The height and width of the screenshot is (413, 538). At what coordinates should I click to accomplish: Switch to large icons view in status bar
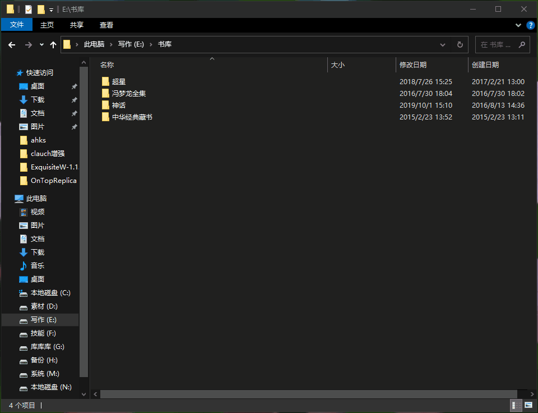(x=528, y=405)
